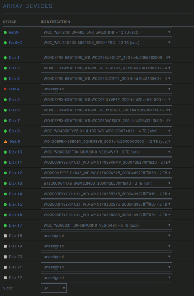
Task: Open the Disk 8 WD4000FYYZ dropdown
Action: (106, 131)
